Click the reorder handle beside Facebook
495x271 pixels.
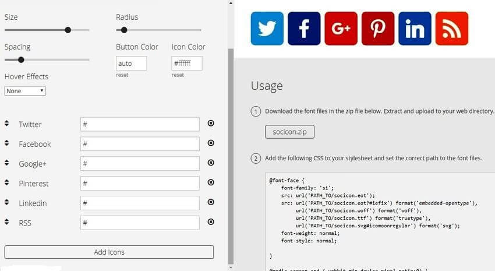[6, 143]
